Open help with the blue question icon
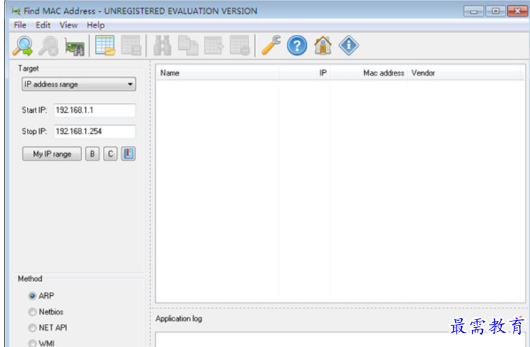 (297, 45)
